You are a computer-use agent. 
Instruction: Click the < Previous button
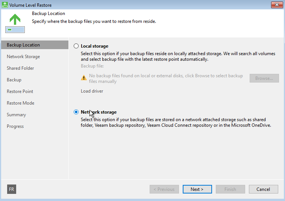click(164, 189)
